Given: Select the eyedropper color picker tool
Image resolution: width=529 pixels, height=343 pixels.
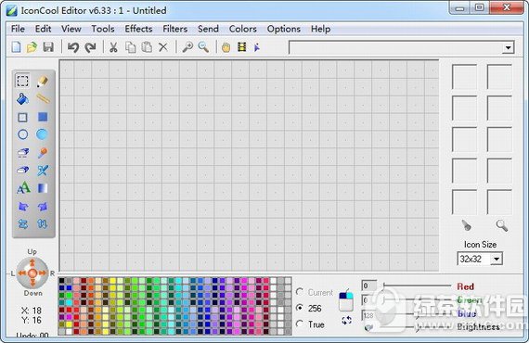Looking at the screenshot, I should pyautogui.click(x=42, y=153).
